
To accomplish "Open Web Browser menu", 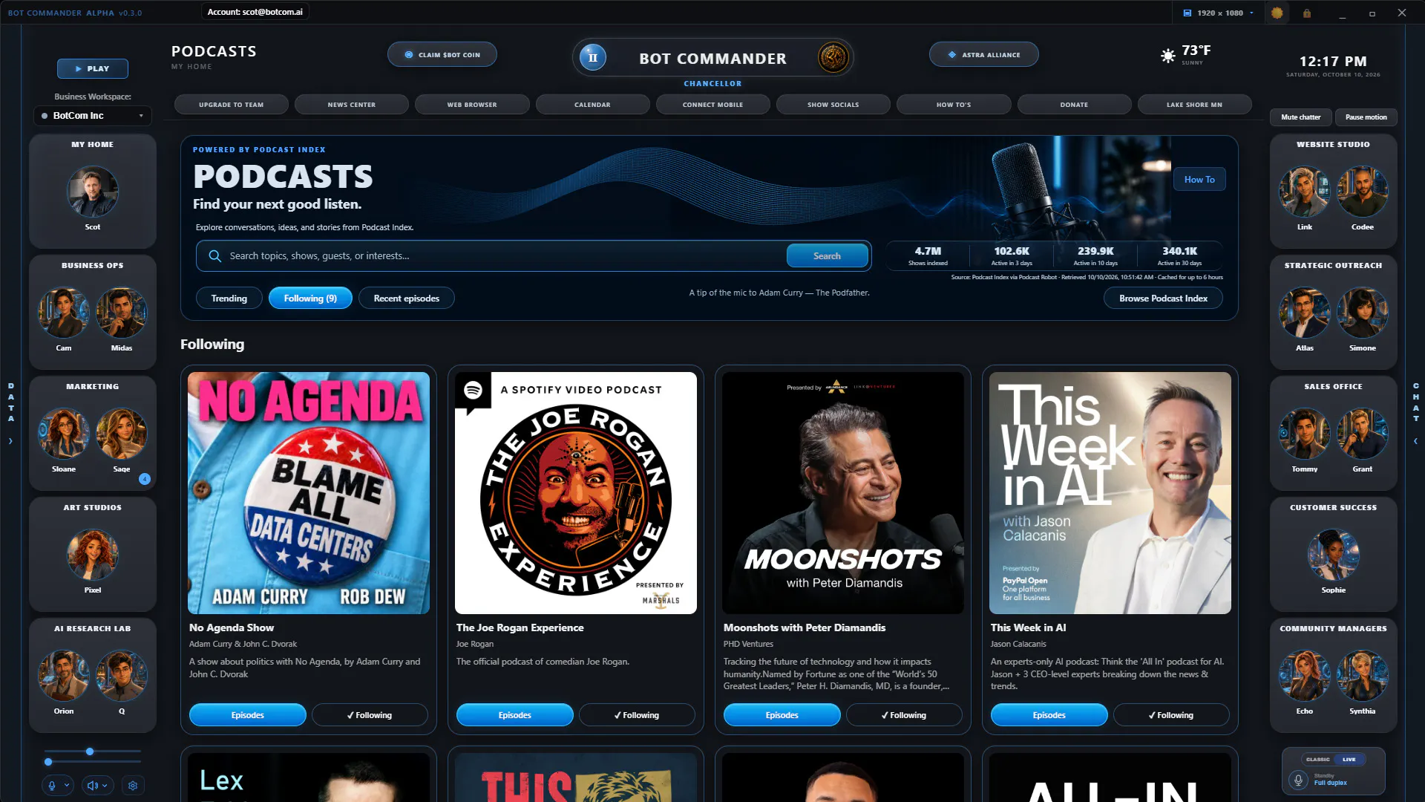I will click(x=472, y=105).
